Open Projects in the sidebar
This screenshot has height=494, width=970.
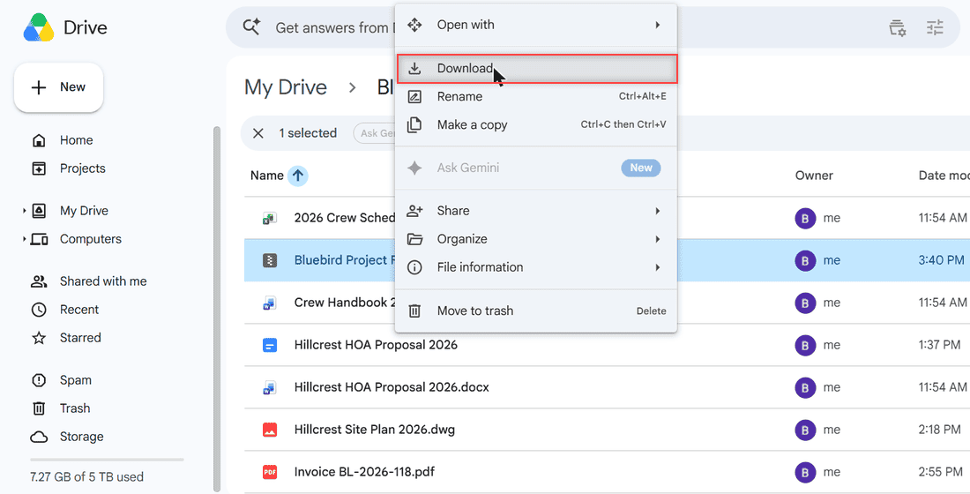(x=82, y=168)
